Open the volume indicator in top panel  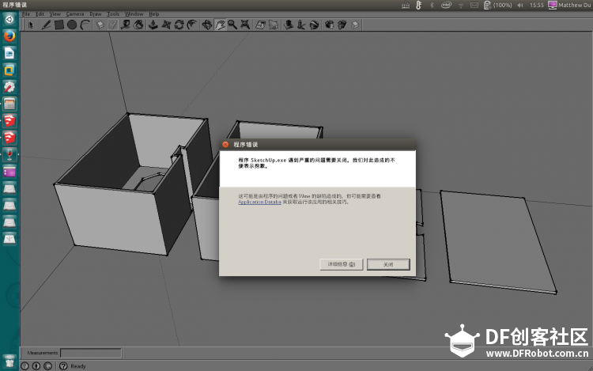(x=520, y=5)
